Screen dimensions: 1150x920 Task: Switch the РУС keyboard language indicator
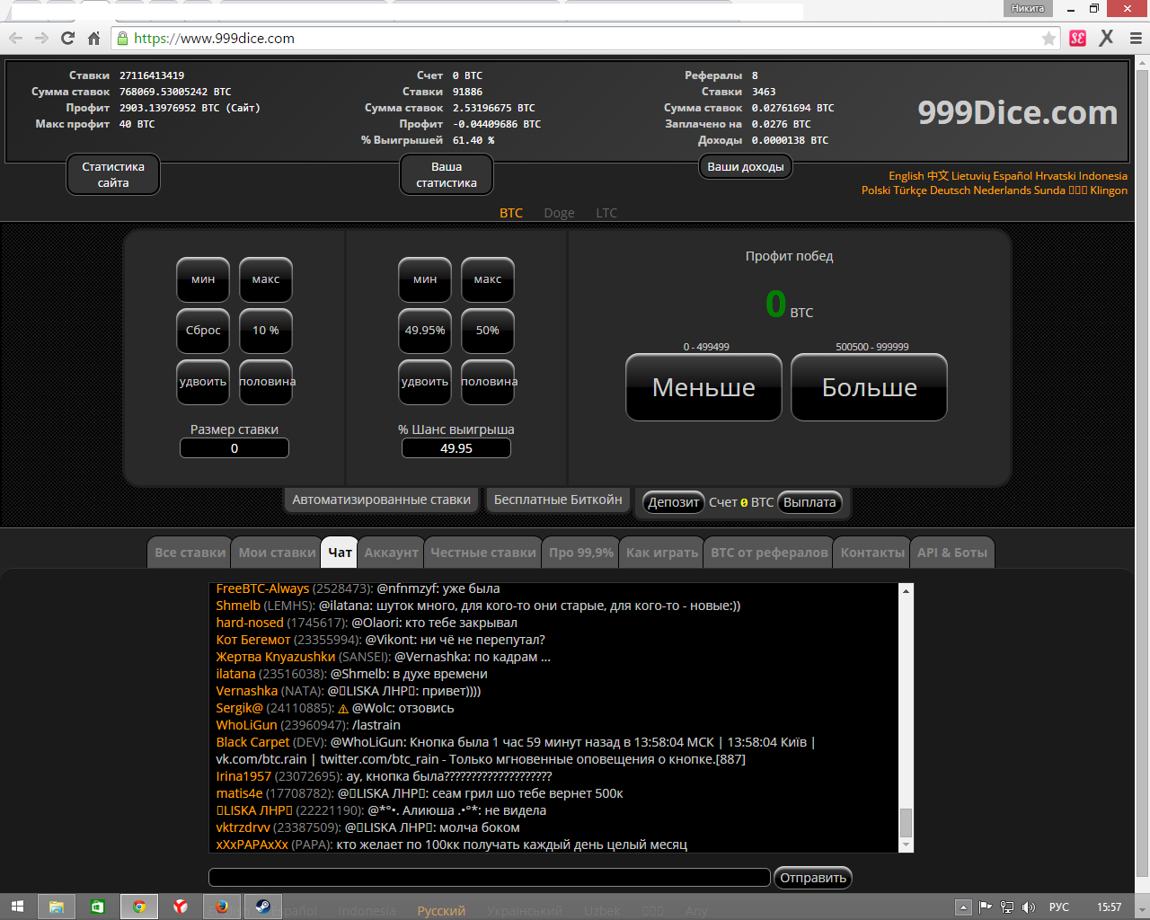click(1059, 907)
